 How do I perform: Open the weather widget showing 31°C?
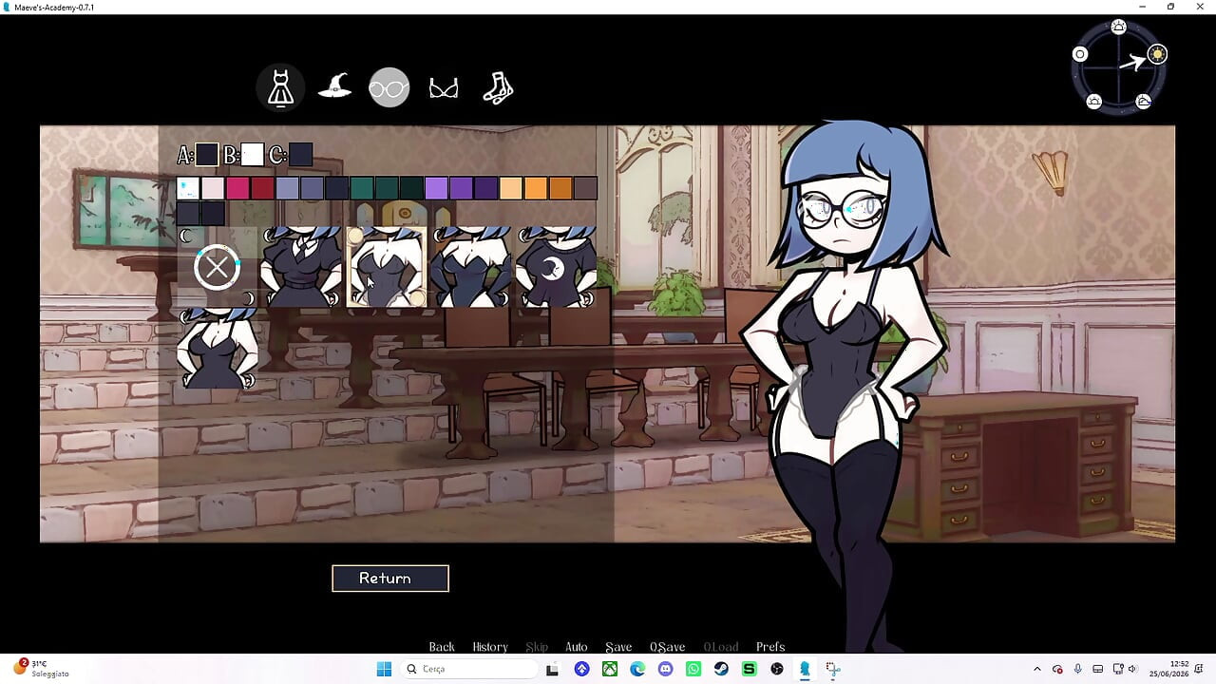point(43,668)
